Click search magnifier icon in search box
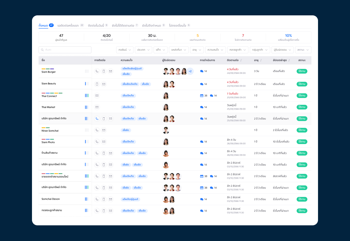This screenshot has height=241, width=350. tap(42, 50)
